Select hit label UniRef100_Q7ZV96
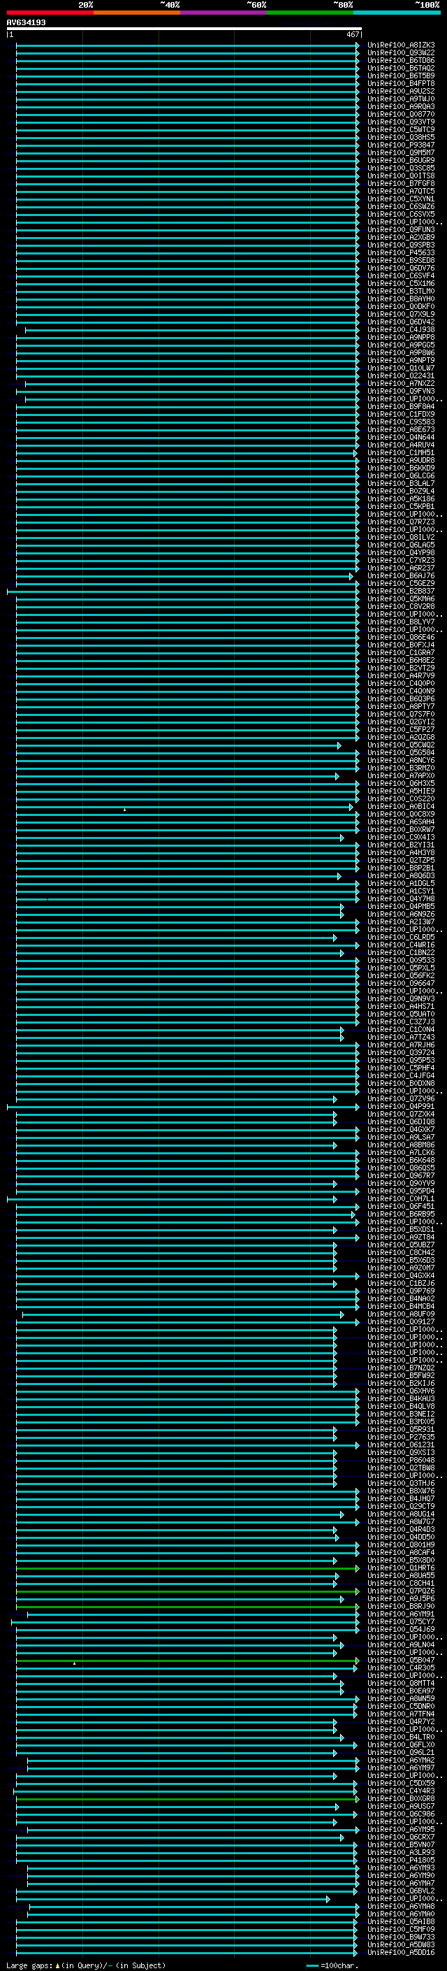This screenshot has width=447, height=1971. coord(401,1098)
